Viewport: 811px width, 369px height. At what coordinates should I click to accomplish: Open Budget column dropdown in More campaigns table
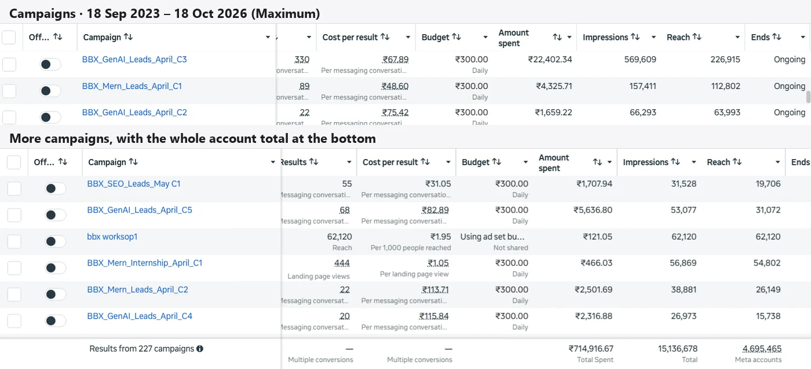525,163
